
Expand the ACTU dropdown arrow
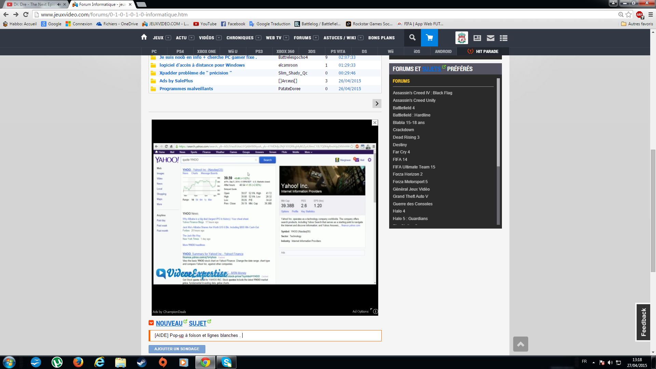pos(192,38)
